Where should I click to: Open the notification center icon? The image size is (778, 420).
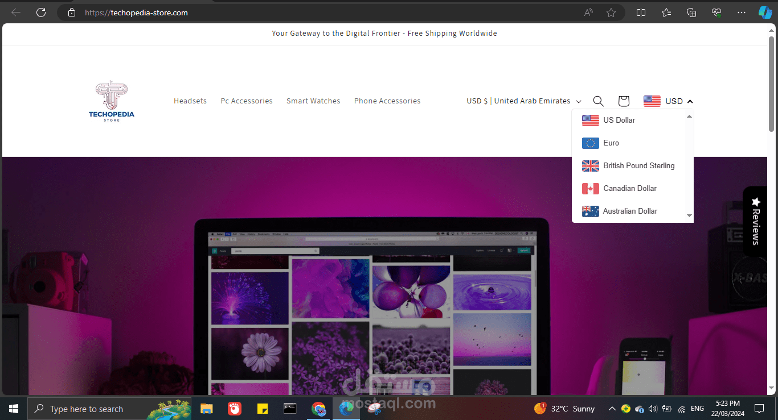pos(759,409)
